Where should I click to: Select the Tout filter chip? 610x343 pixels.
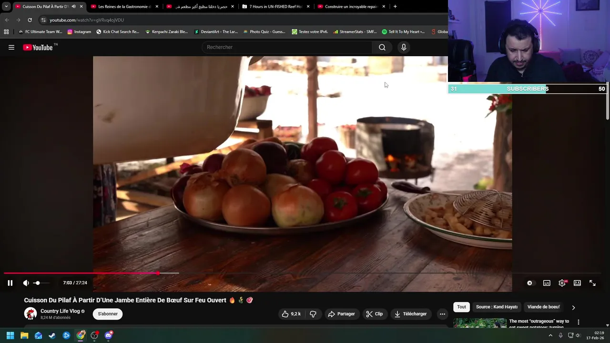[x=461, y=307]
